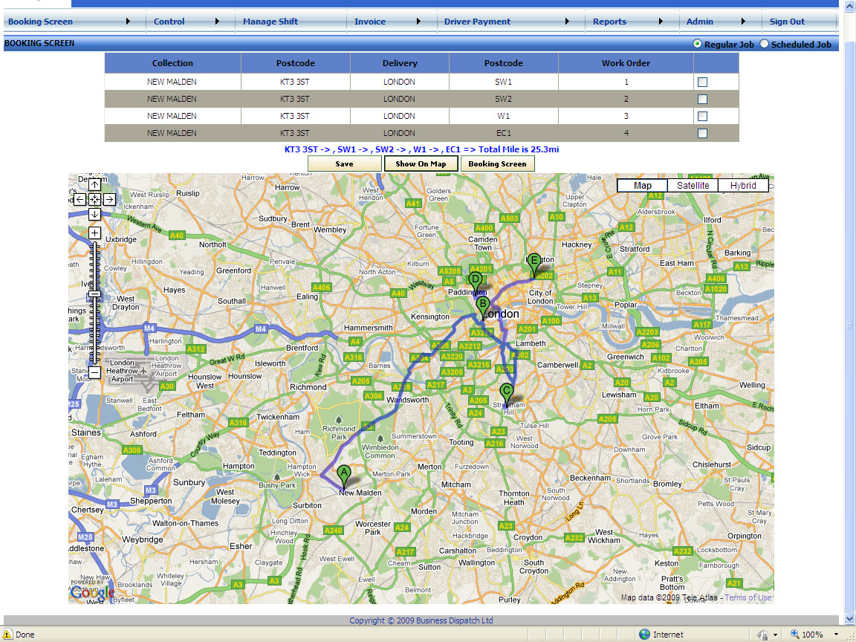Click map marker A at New Malden

point(343,476)
